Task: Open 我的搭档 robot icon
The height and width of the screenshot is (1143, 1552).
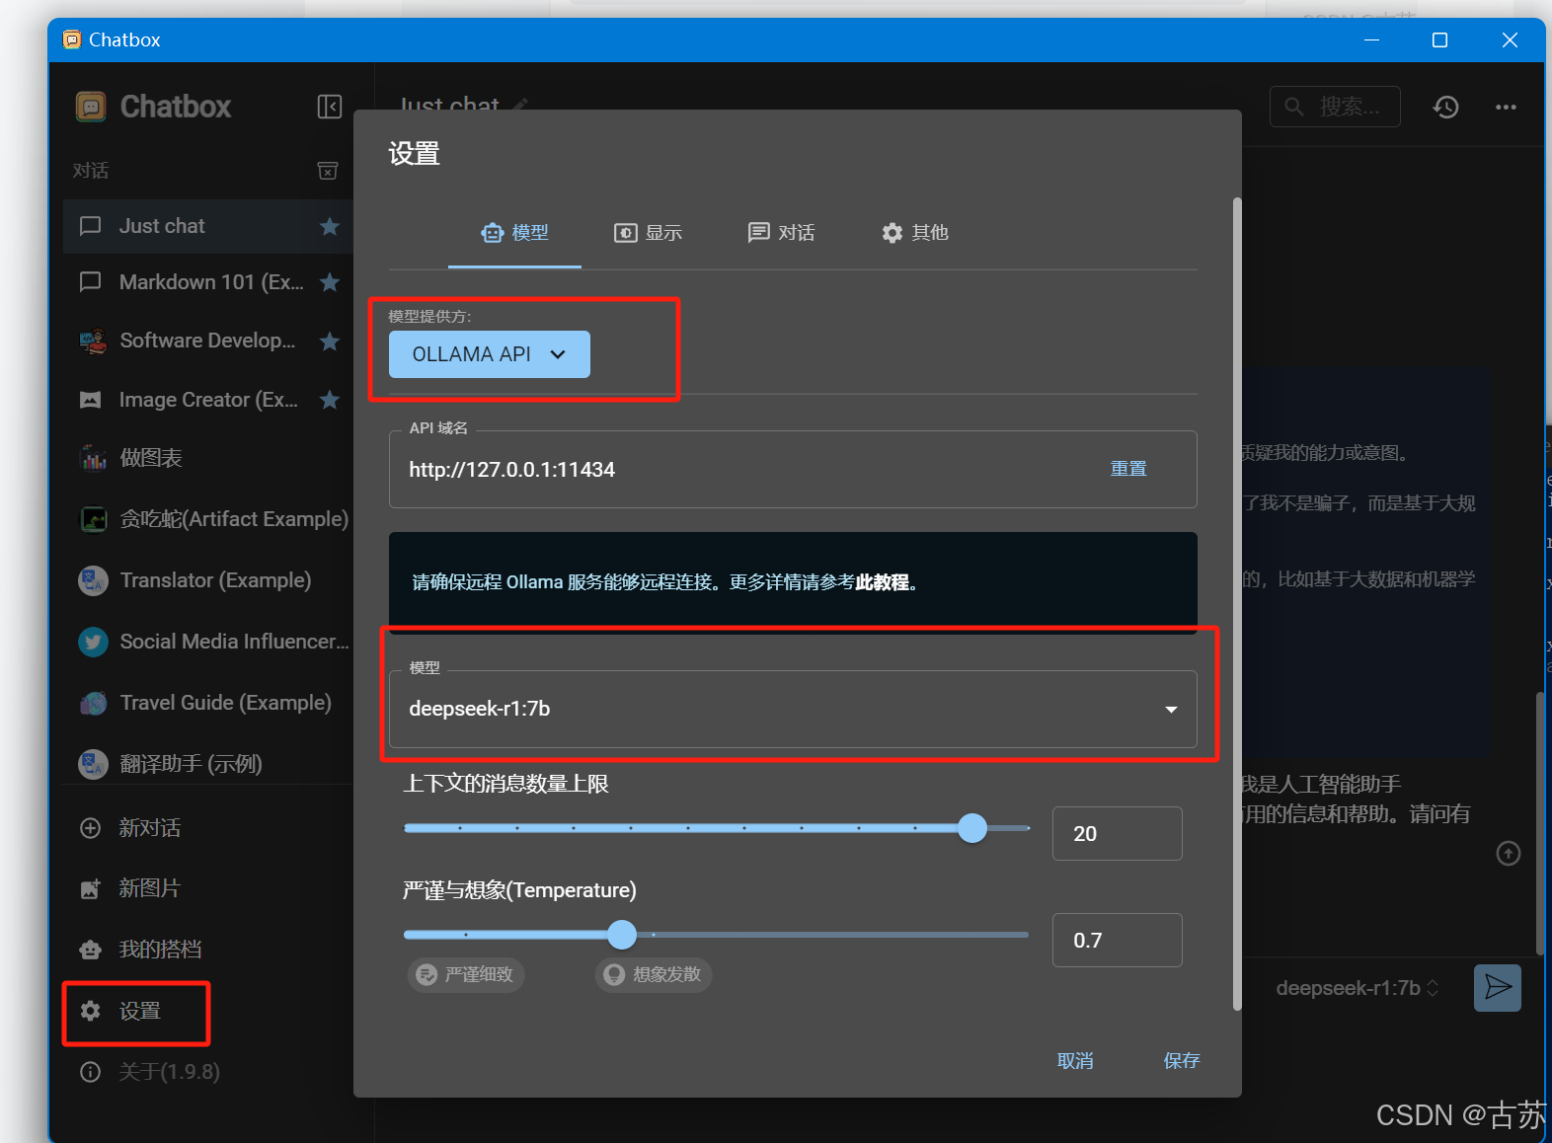Action: [91, 950]
